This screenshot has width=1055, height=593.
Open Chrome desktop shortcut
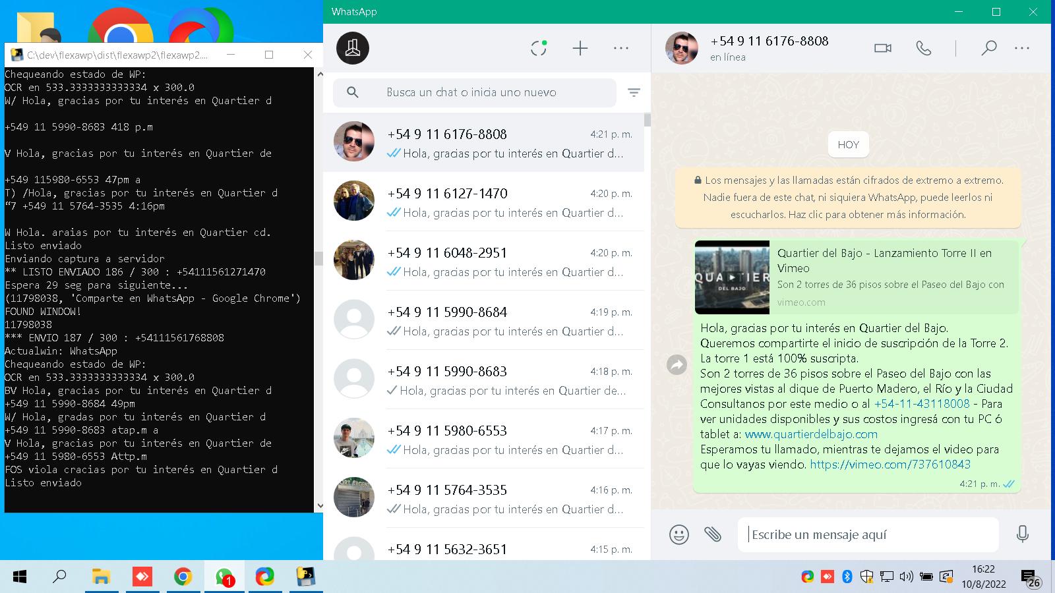121,26
